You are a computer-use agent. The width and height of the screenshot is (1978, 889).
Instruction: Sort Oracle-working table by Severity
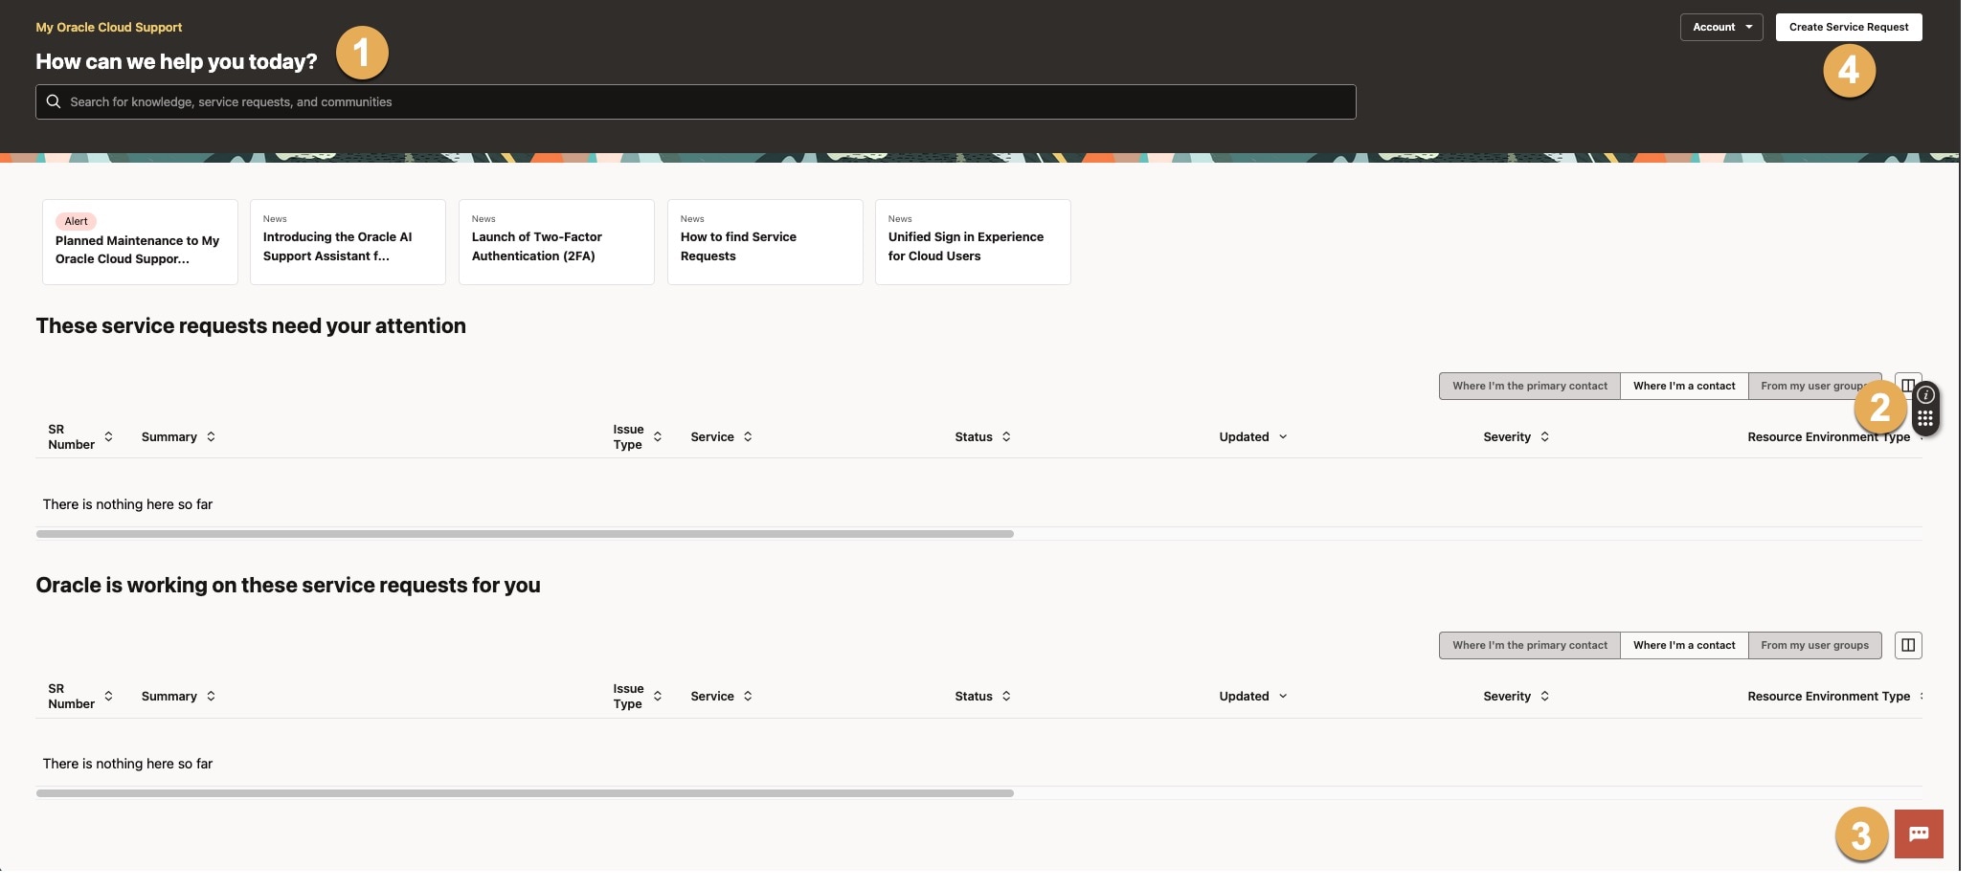tap(1544, 696)
